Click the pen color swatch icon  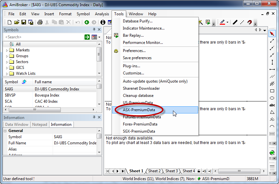(222, 22)
